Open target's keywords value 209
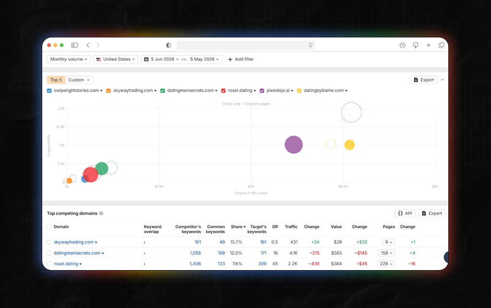 (x=262, y=264)
